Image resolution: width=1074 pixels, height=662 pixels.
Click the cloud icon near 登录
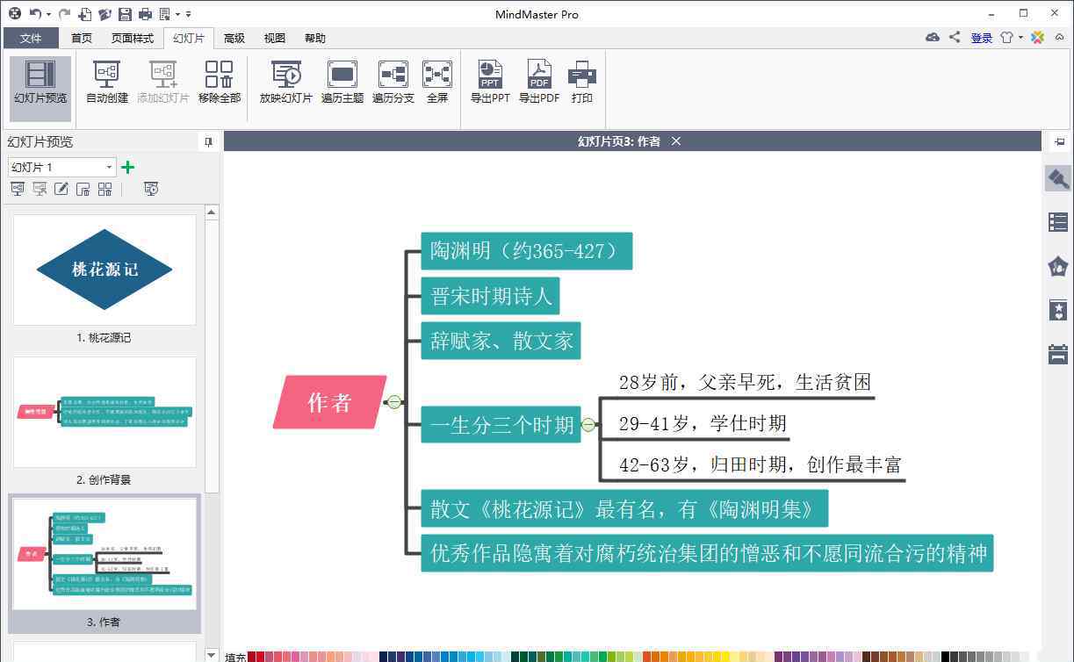click(x=933, y=38)
